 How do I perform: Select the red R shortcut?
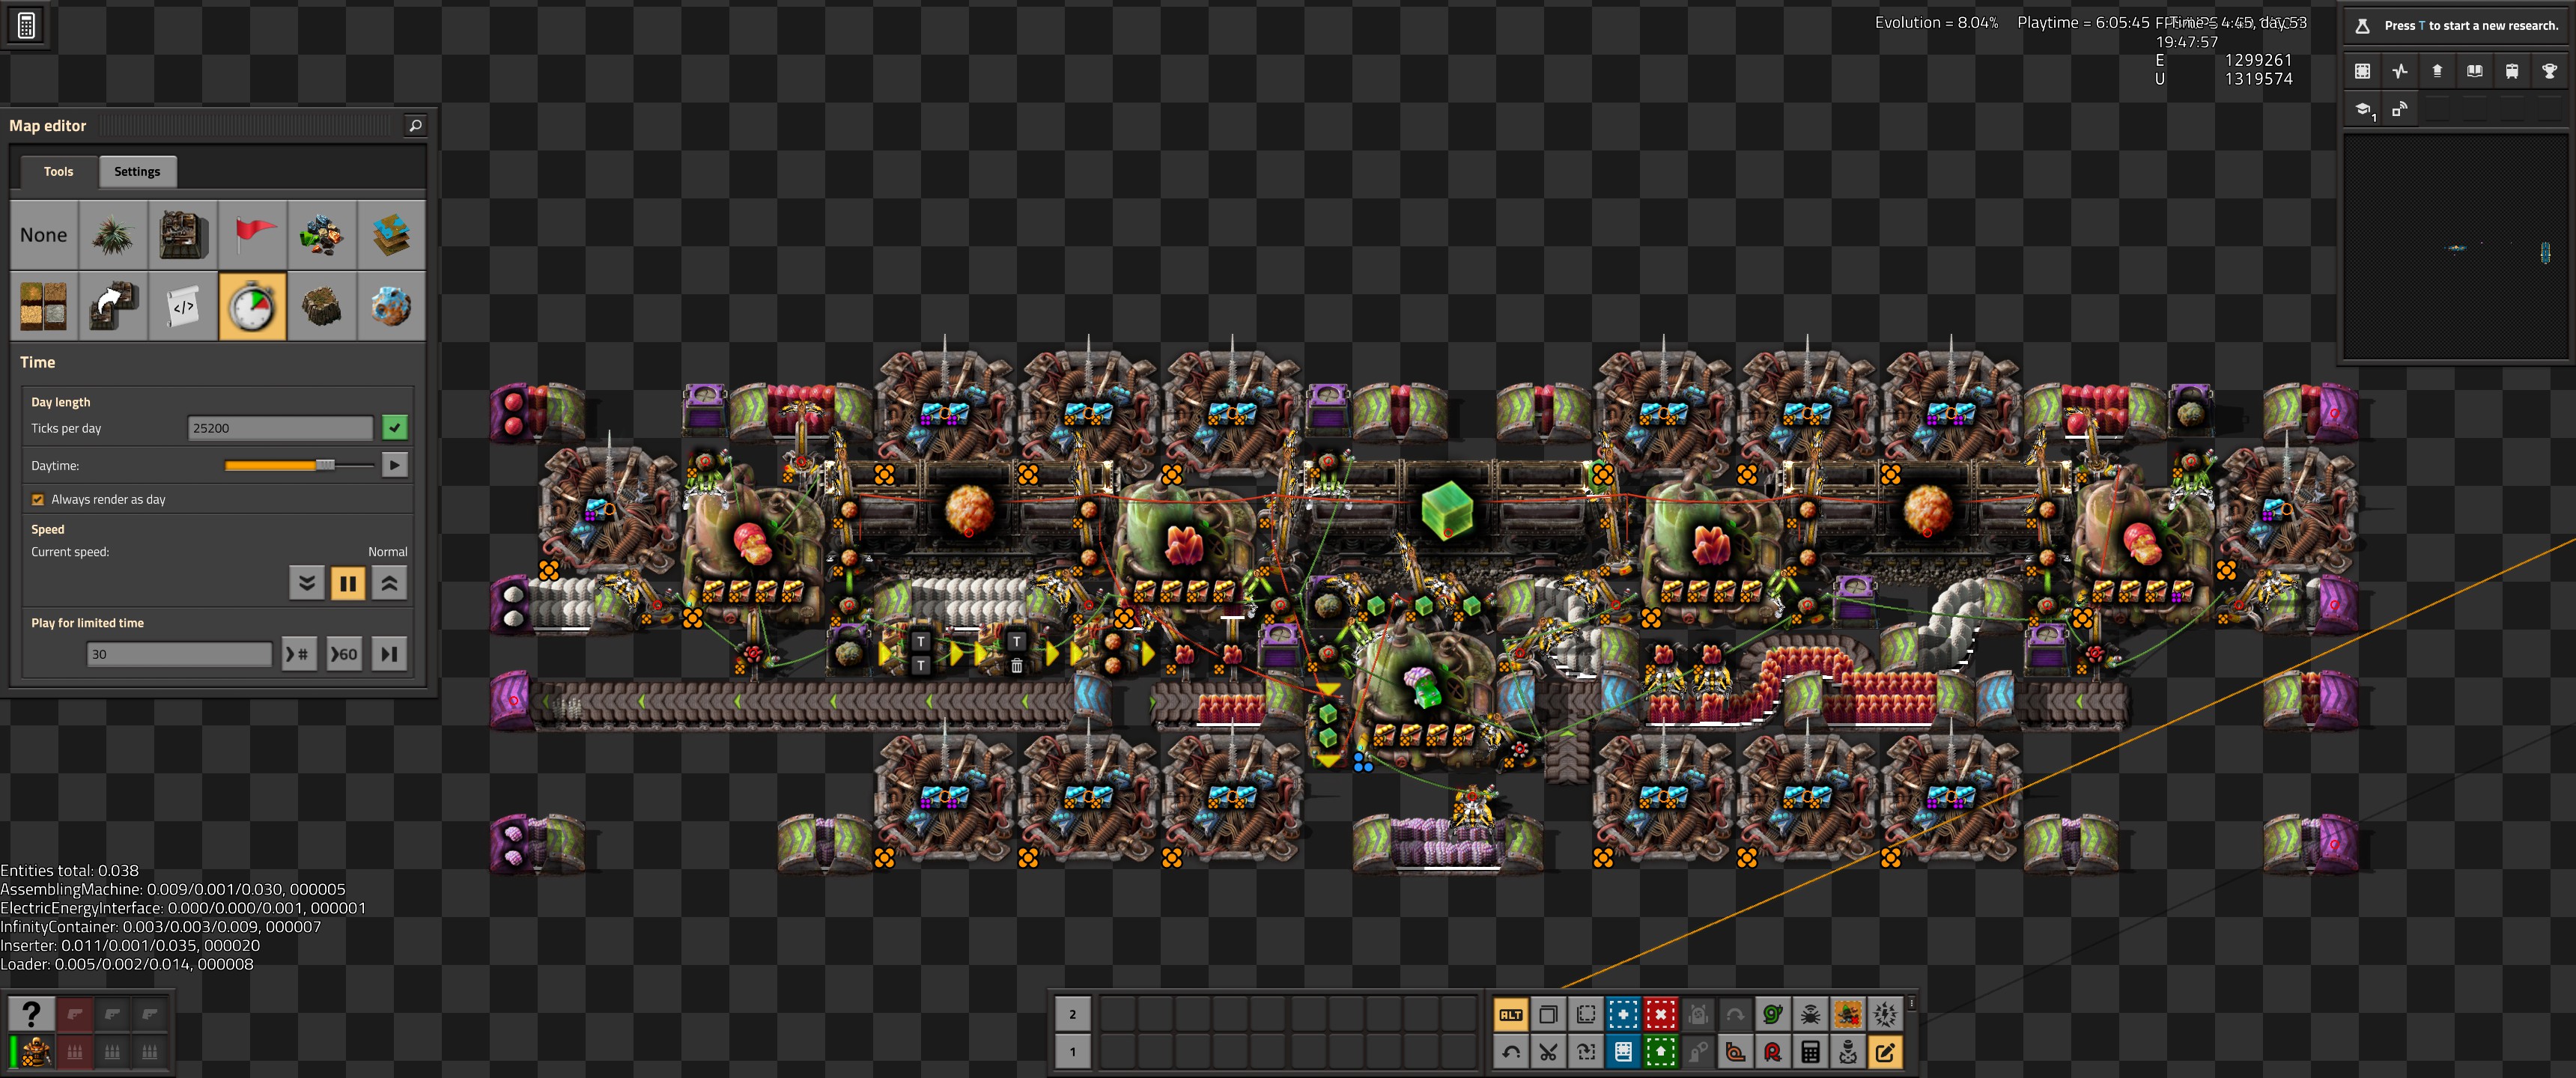coord(1773,1052)
